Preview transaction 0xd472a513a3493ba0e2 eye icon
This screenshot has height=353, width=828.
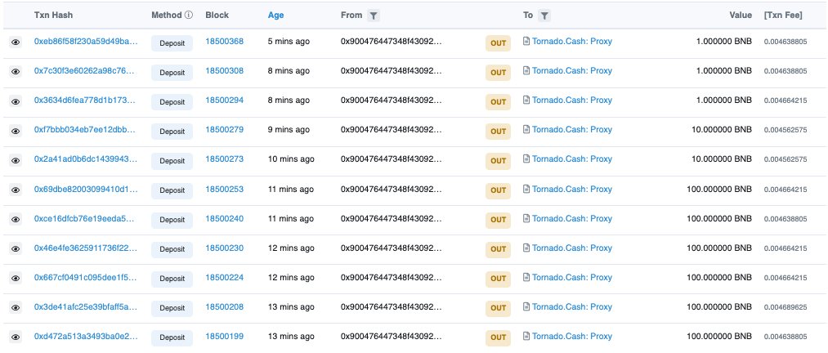(16, 337)
